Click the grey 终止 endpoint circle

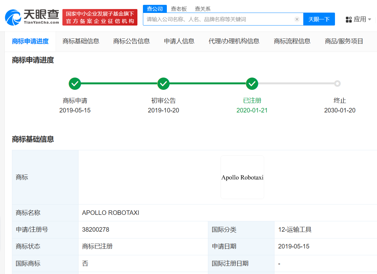[x=337, y=83]
